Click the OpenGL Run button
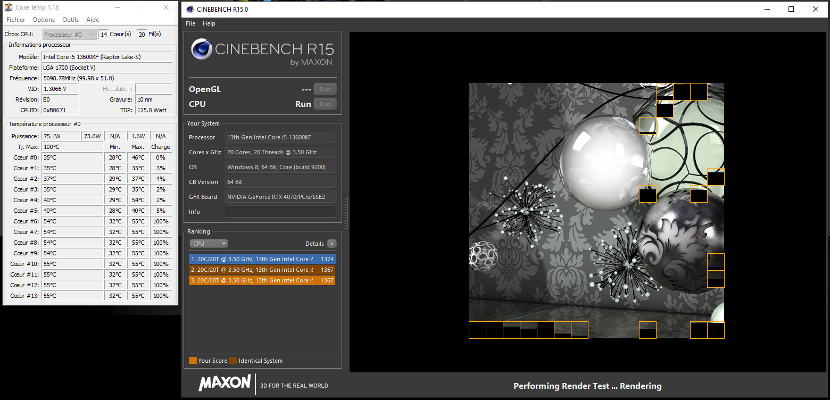This screenshot has height=400, width=830. [x=325, y=89]
